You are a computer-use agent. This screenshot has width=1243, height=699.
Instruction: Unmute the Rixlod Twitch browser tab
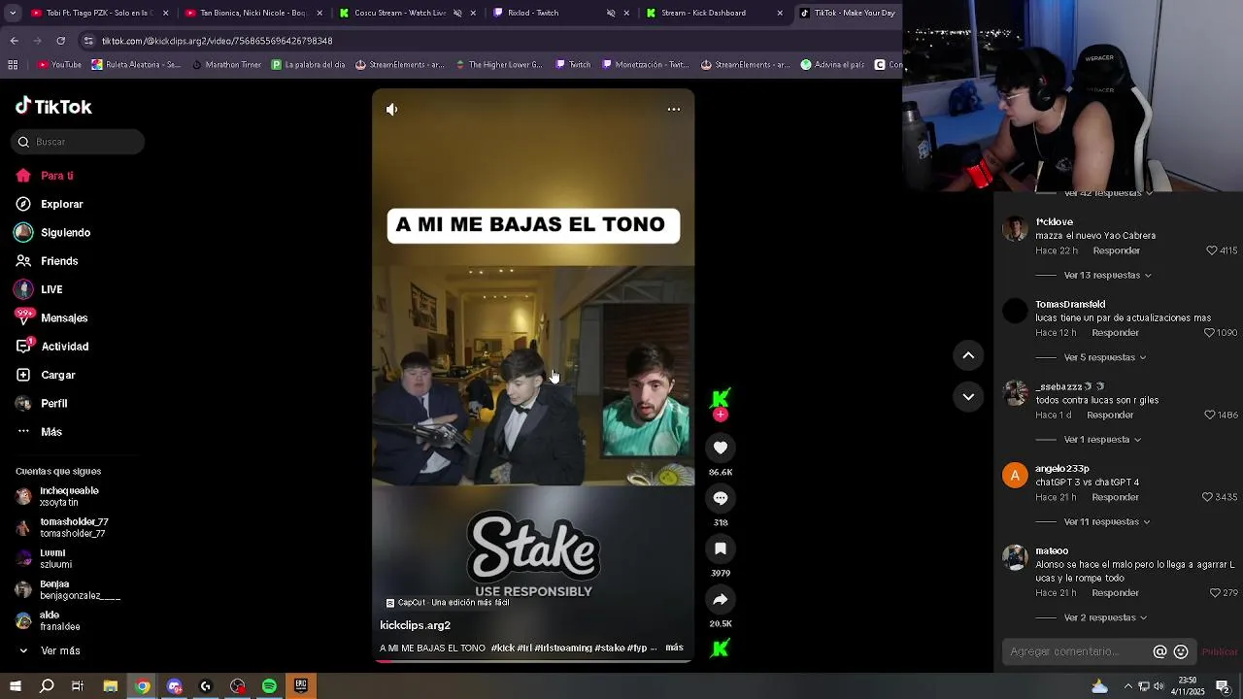(611, 13)
